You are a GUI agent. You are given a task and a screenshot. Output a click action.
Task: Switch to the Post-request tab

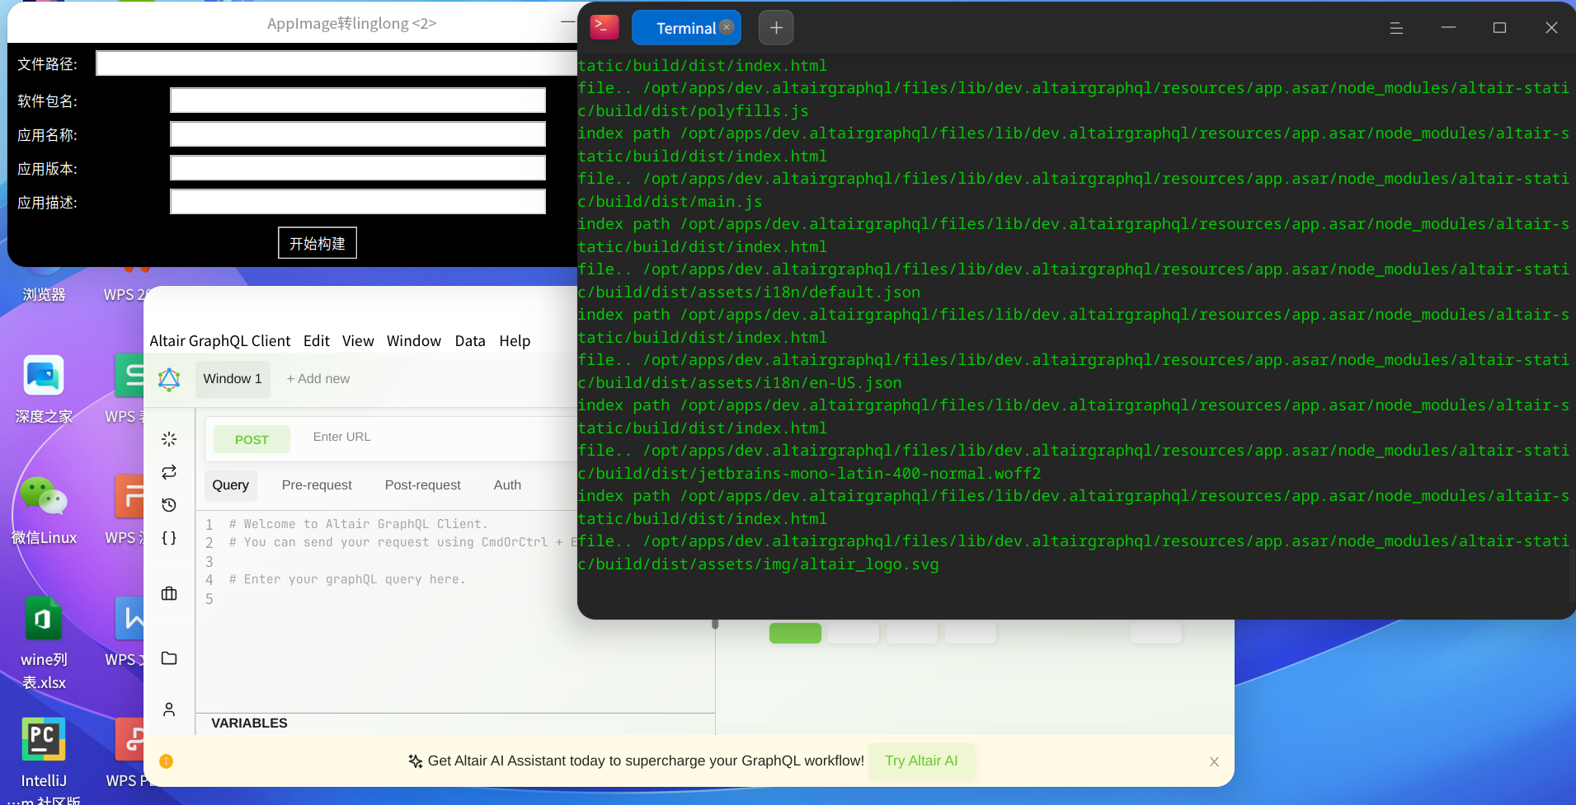pyautogui.click(x=423, y=485)
